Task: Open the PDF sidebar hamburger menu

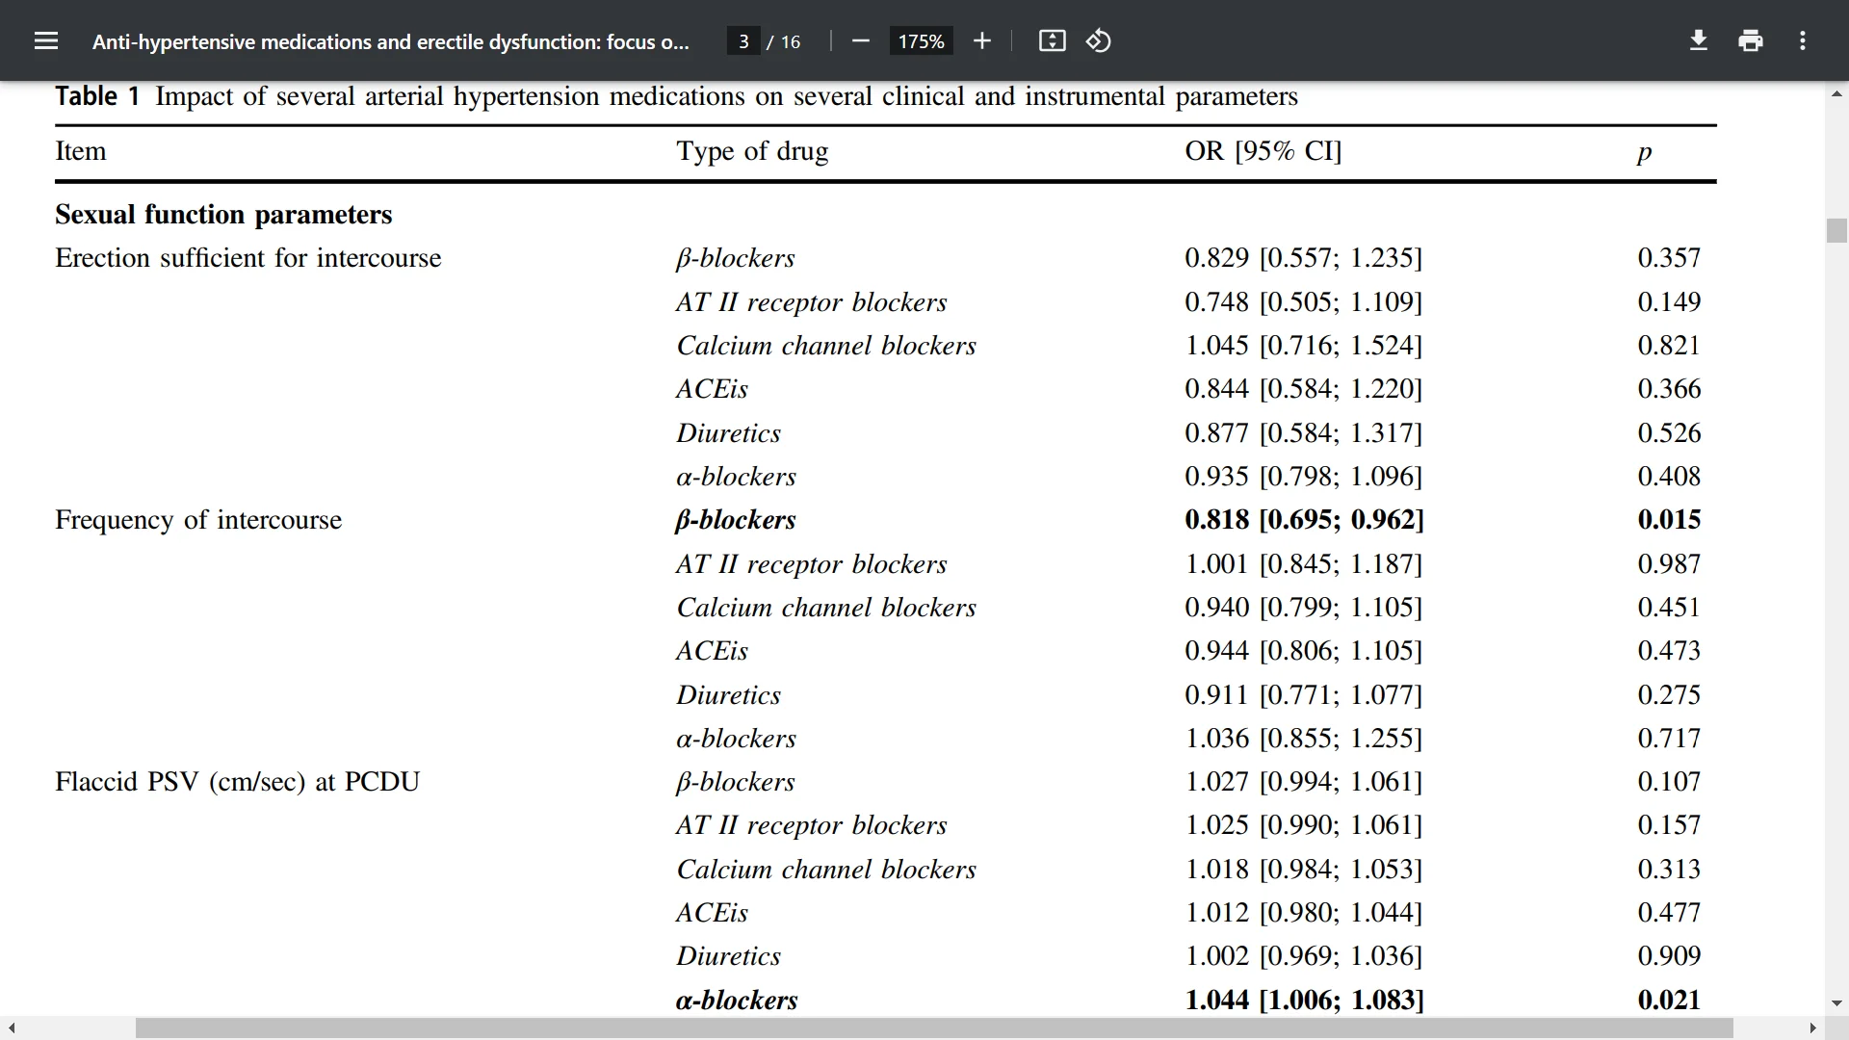Action: pos(46,40)
